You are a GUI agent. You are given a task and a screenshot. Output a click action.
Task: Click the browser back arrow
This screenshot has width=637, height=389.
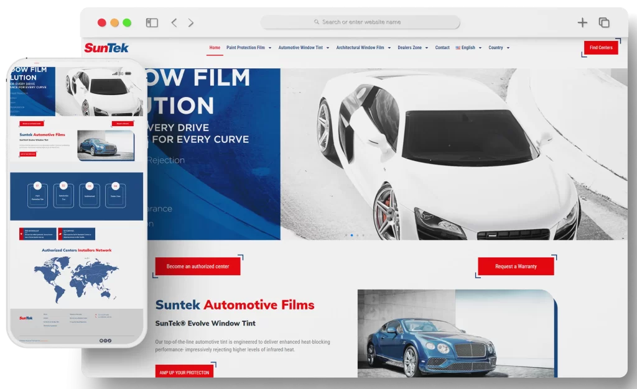pyautogui.click(x=174, y=22)
